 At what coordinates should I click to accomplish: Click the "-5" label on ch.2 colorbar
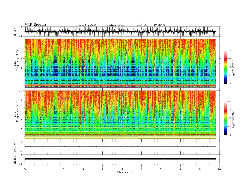(x=230, y=118)
